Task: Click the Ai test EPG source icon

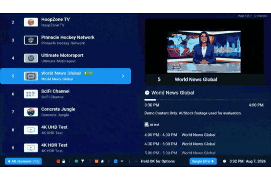Action: point(146,124)
